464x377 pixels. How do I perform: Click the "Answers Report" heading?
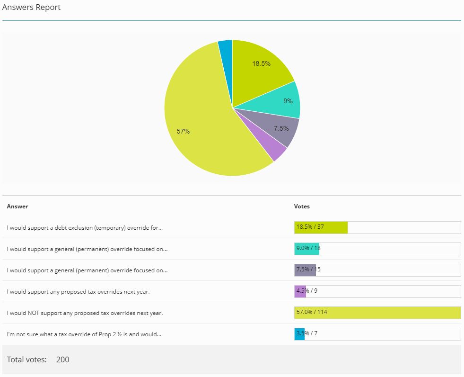31,8
